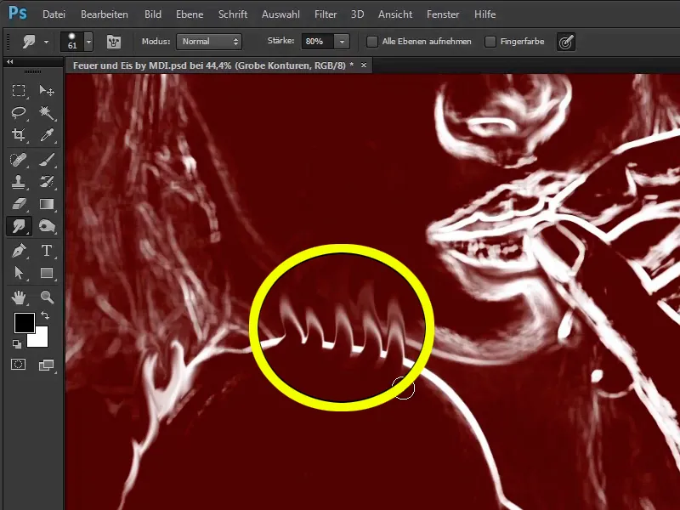Screen dimensions: 680x510
Task: Select the Hand tool
Action: (x=18, y=297)
